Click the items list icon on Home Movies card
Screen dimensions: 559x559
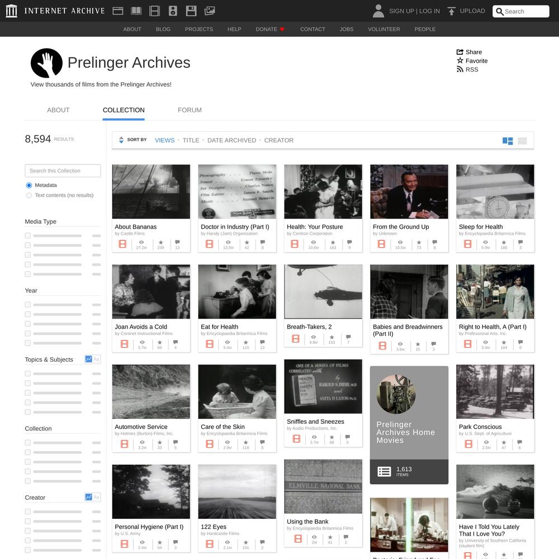[384, 472]
